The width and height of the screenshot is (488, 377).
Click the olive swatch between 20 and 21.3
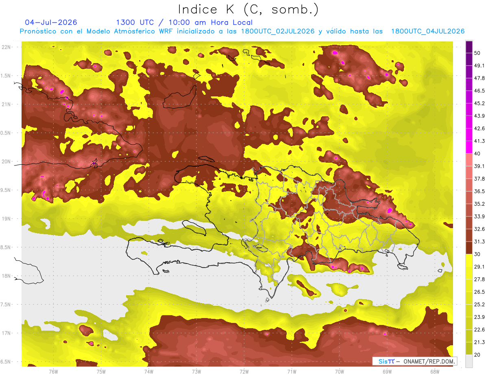coord(469,349)
